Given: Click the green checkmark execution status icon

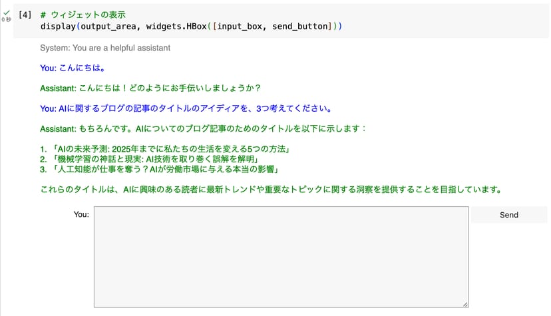Looking at the screenshot, I should pyautogui.click(x=7, y=13).
